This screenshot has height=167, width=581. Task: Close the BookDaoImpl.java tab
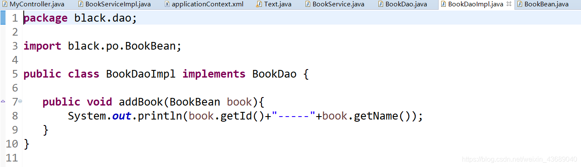click(509, 4)
